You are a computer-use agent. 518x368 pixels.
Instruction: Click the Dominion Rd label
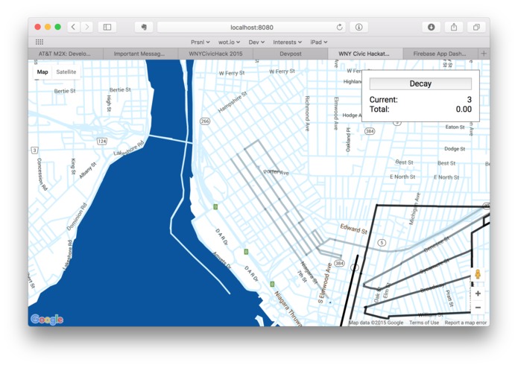(x=77, y=217)
